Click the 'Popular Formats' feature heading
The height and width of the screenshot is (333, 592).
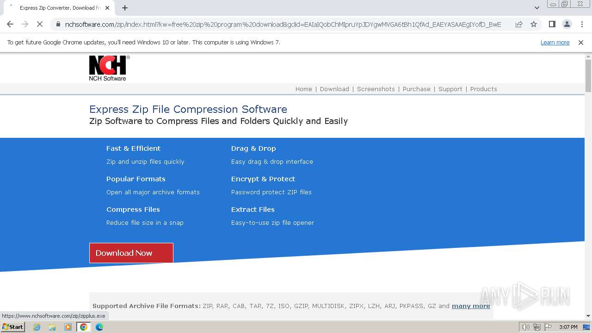pos(136,179)
